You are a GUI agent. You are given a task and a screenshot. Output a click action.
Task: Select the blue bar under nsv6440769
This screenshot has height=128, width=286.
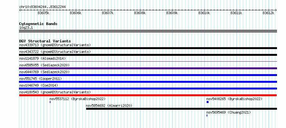coord(148,75)
